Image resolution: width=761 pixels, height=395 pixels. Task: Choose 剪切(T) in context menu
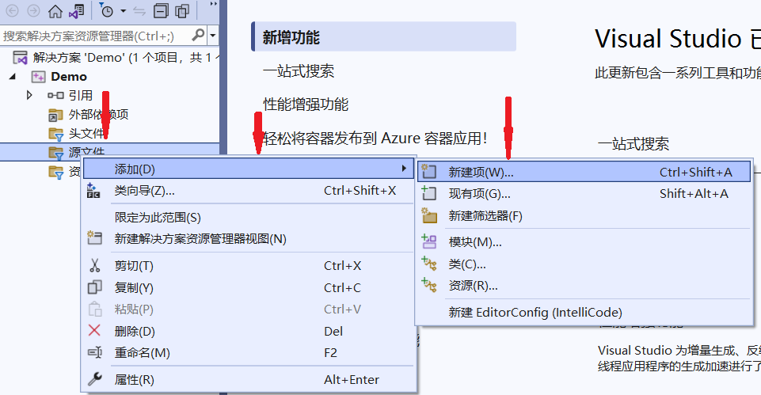(249, 266)
